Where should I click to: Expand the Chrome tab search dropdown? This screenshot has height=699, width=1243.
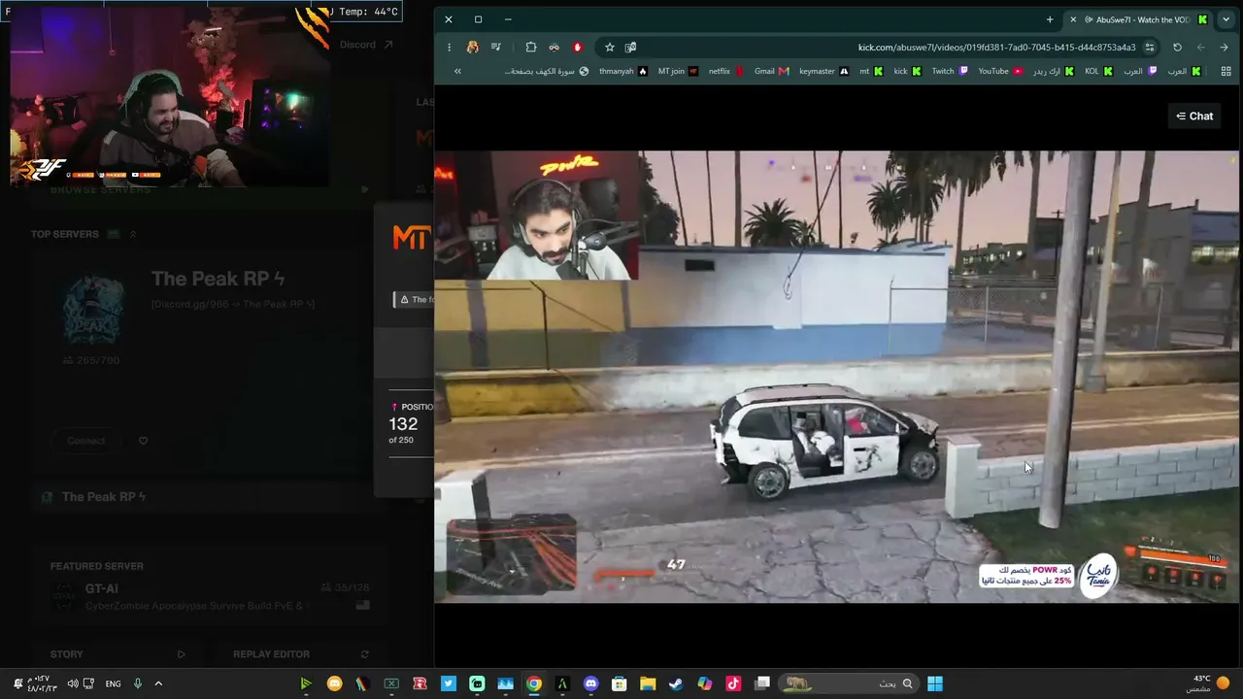[1226, 19]
